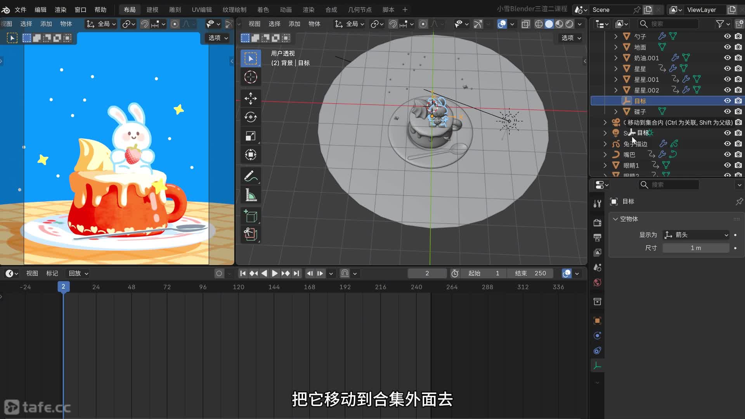Hide 勺子 object with its eye icon
Viewport: 745px width, 419px height.
pyautogui.click(x=728, y=36)
